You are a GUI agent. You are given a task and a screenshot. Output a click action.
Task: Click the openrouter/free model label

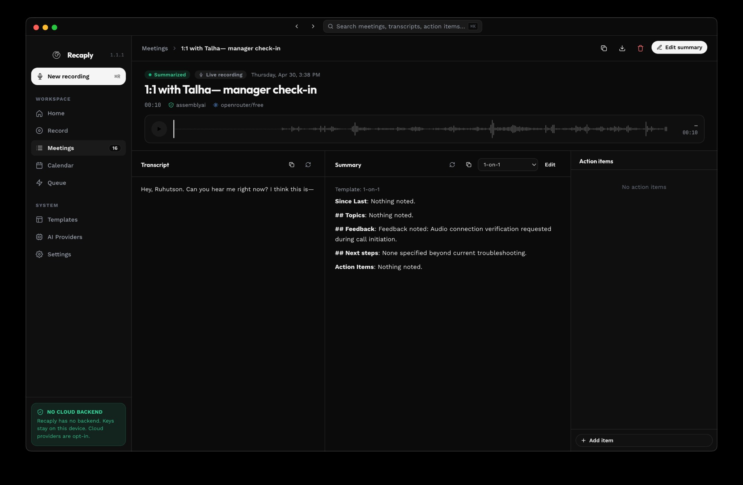coord(238,105)
